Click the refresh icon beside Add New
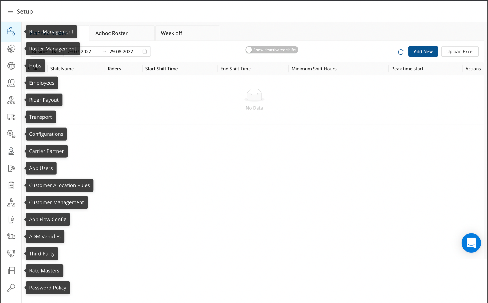 click(400, 52)
